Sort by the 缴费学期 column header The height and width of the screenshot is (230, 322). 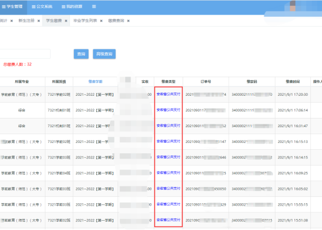coord(95,81)
